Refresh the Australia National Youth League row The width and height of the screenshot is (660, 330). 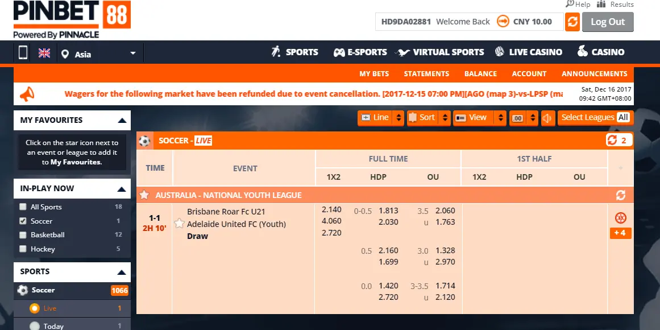click(620, 195)
